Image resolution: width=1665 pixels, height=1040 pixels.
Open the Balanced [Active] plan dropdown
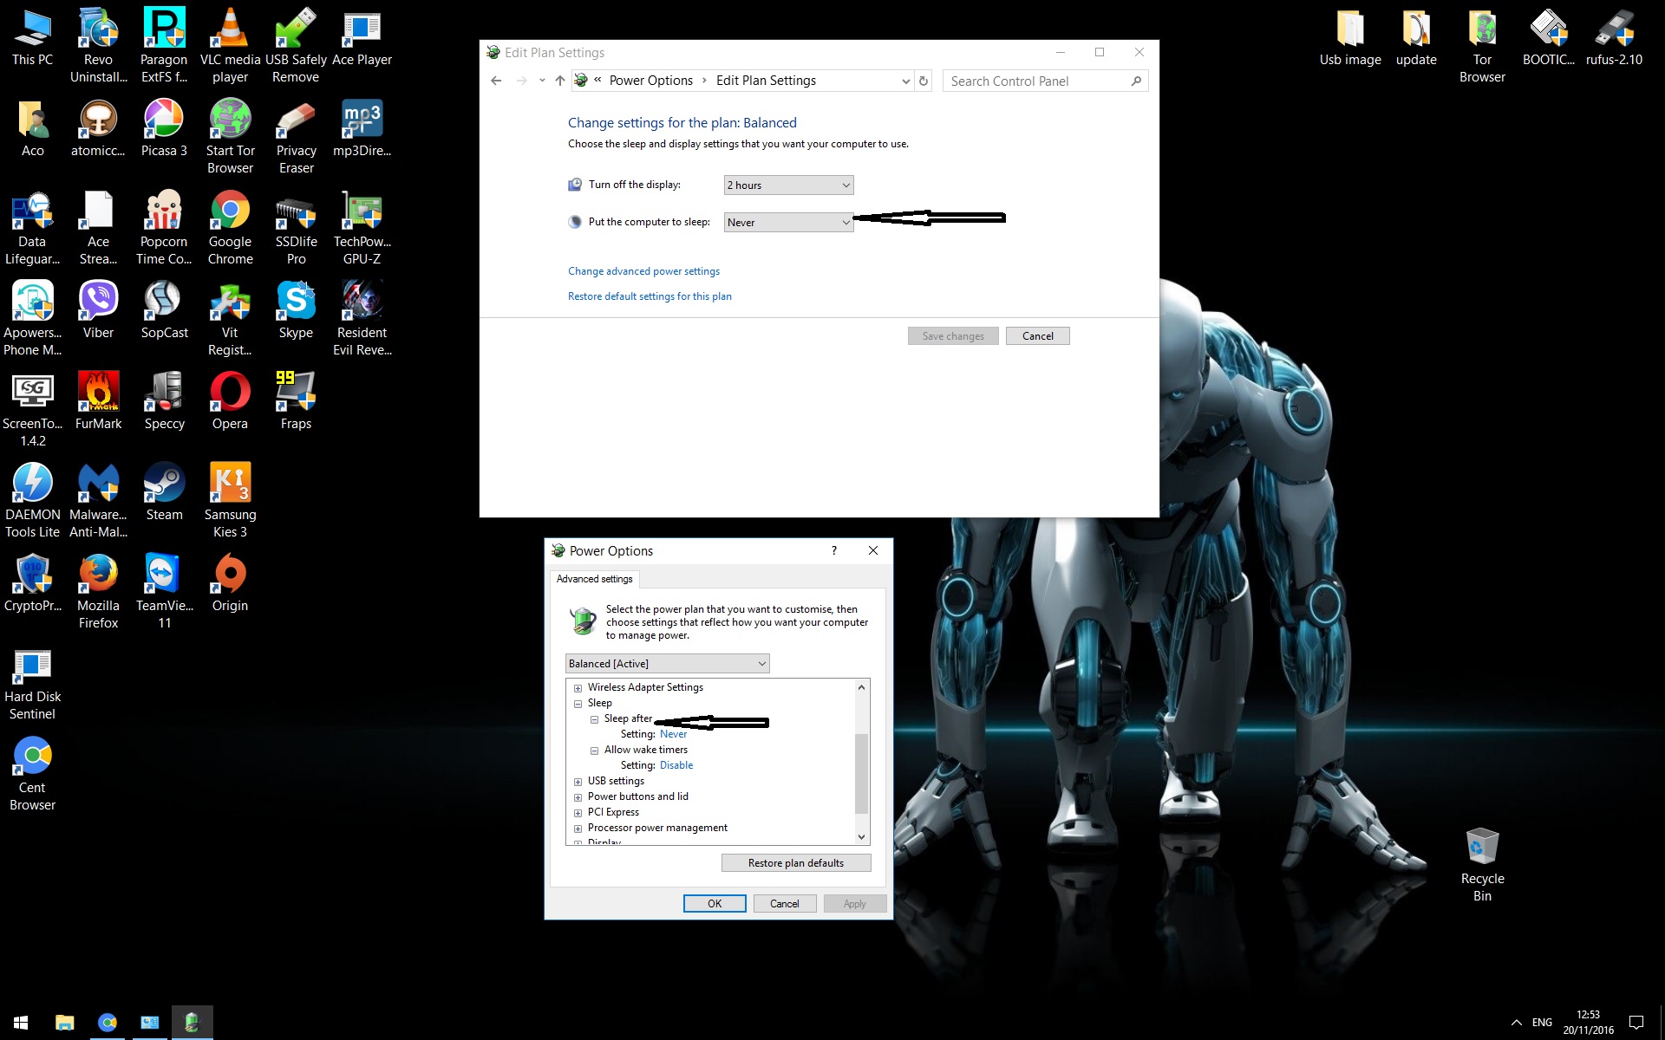[x=667, y=664]
